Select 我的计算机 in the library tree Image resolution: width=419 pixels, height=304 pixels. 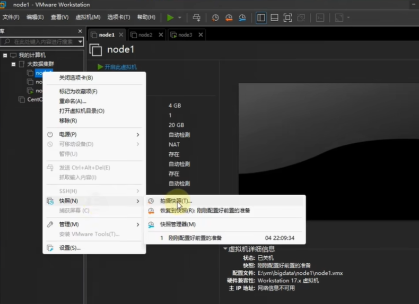32,55
